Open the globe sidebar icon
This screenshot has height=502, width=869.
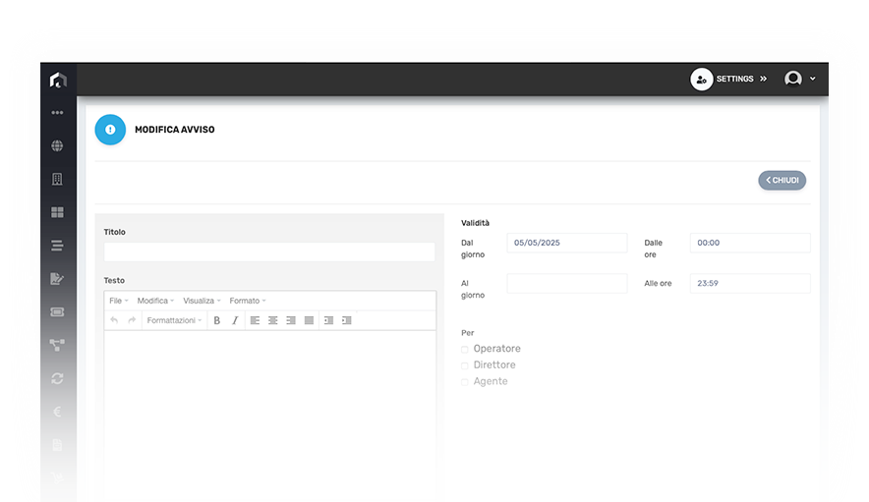[x=57, y=145]
